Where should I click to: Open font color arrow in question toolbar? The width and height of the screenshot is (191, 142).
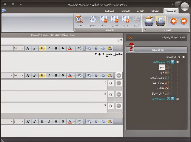pos(73,48)
